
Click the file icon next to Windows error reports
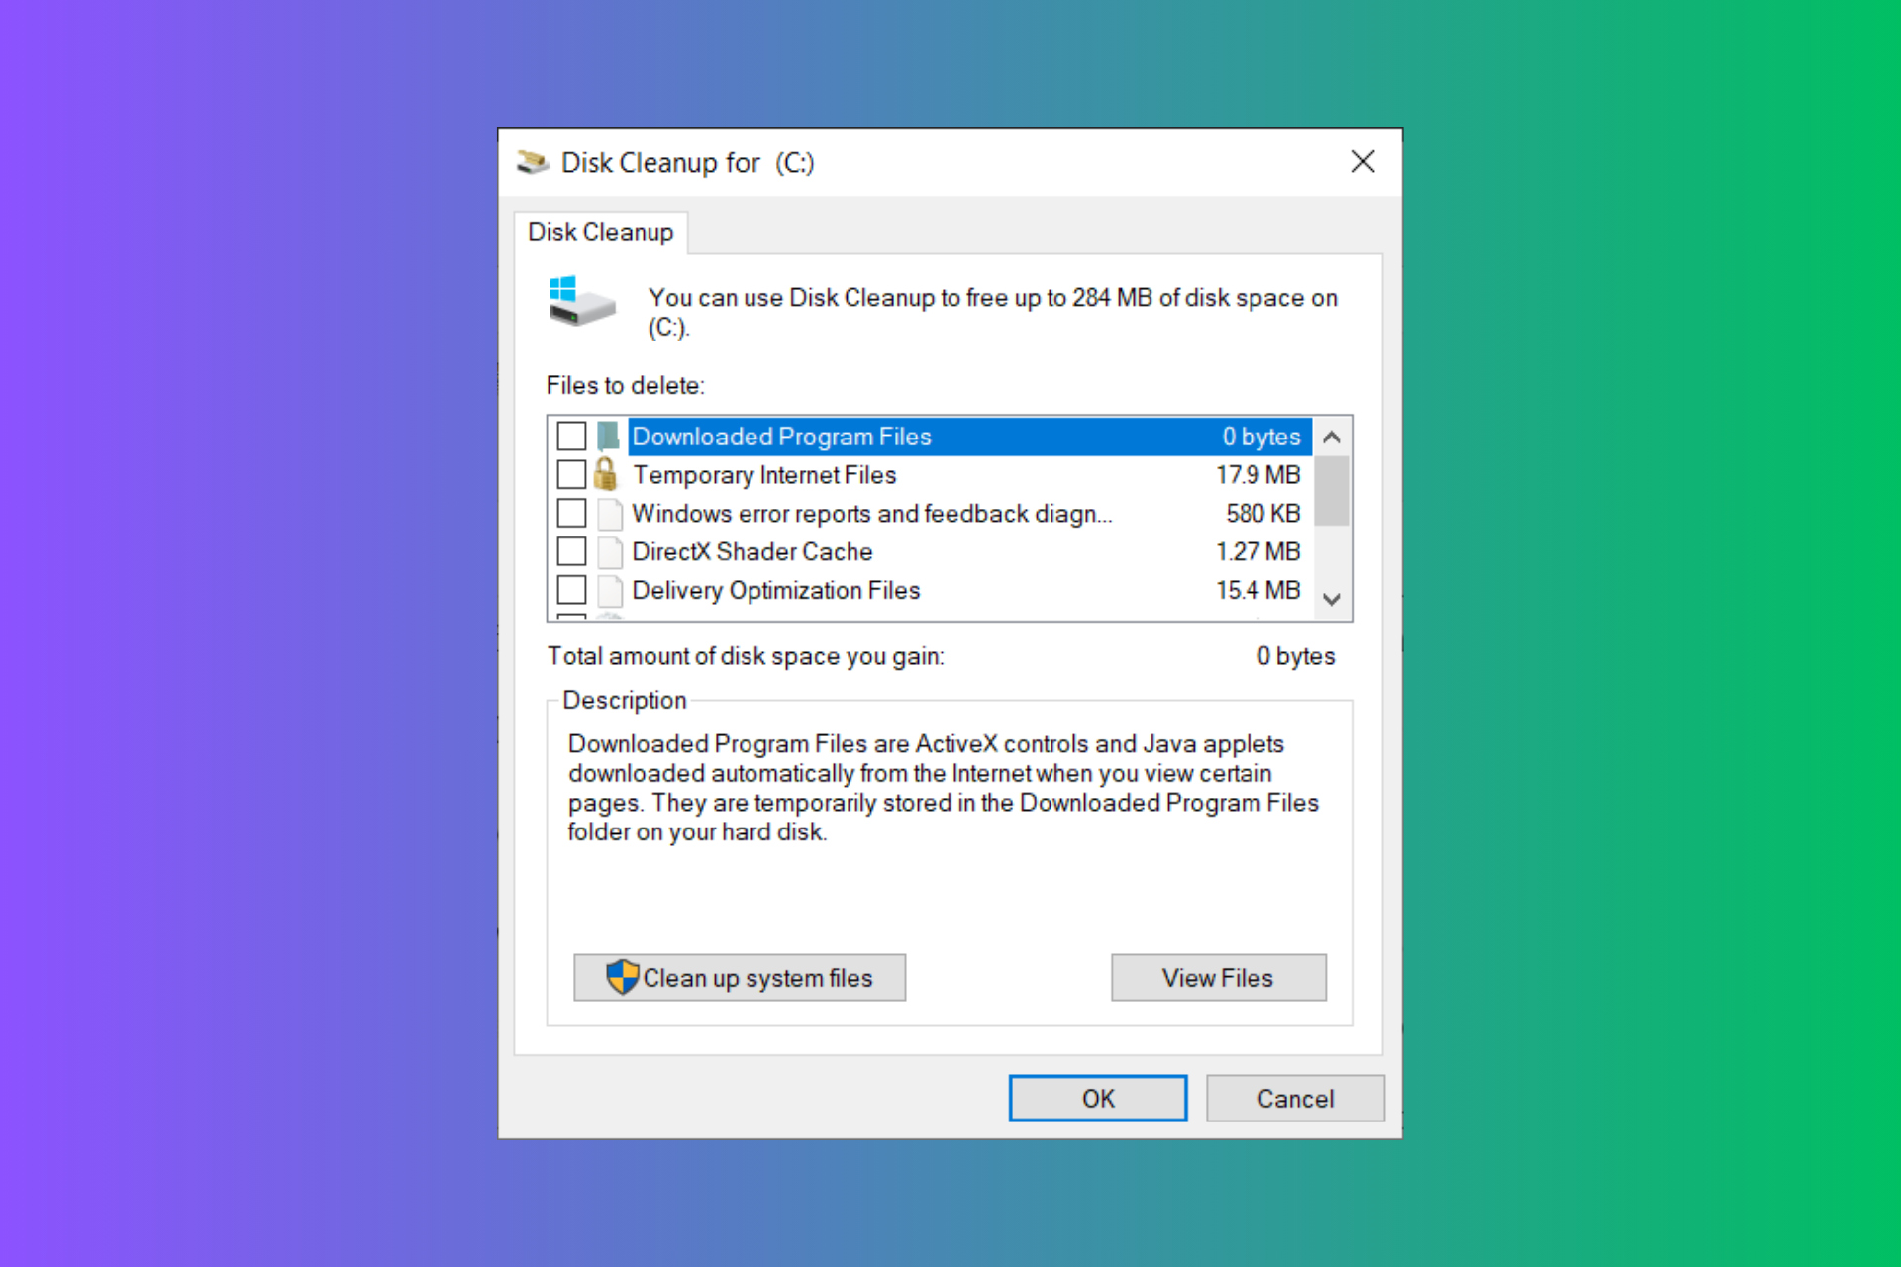pos(610,514)
